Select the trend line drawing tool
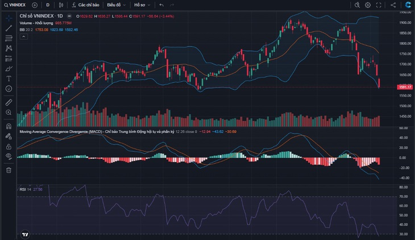The height and width of the screenshot is (240, 415). click(9, 28)
